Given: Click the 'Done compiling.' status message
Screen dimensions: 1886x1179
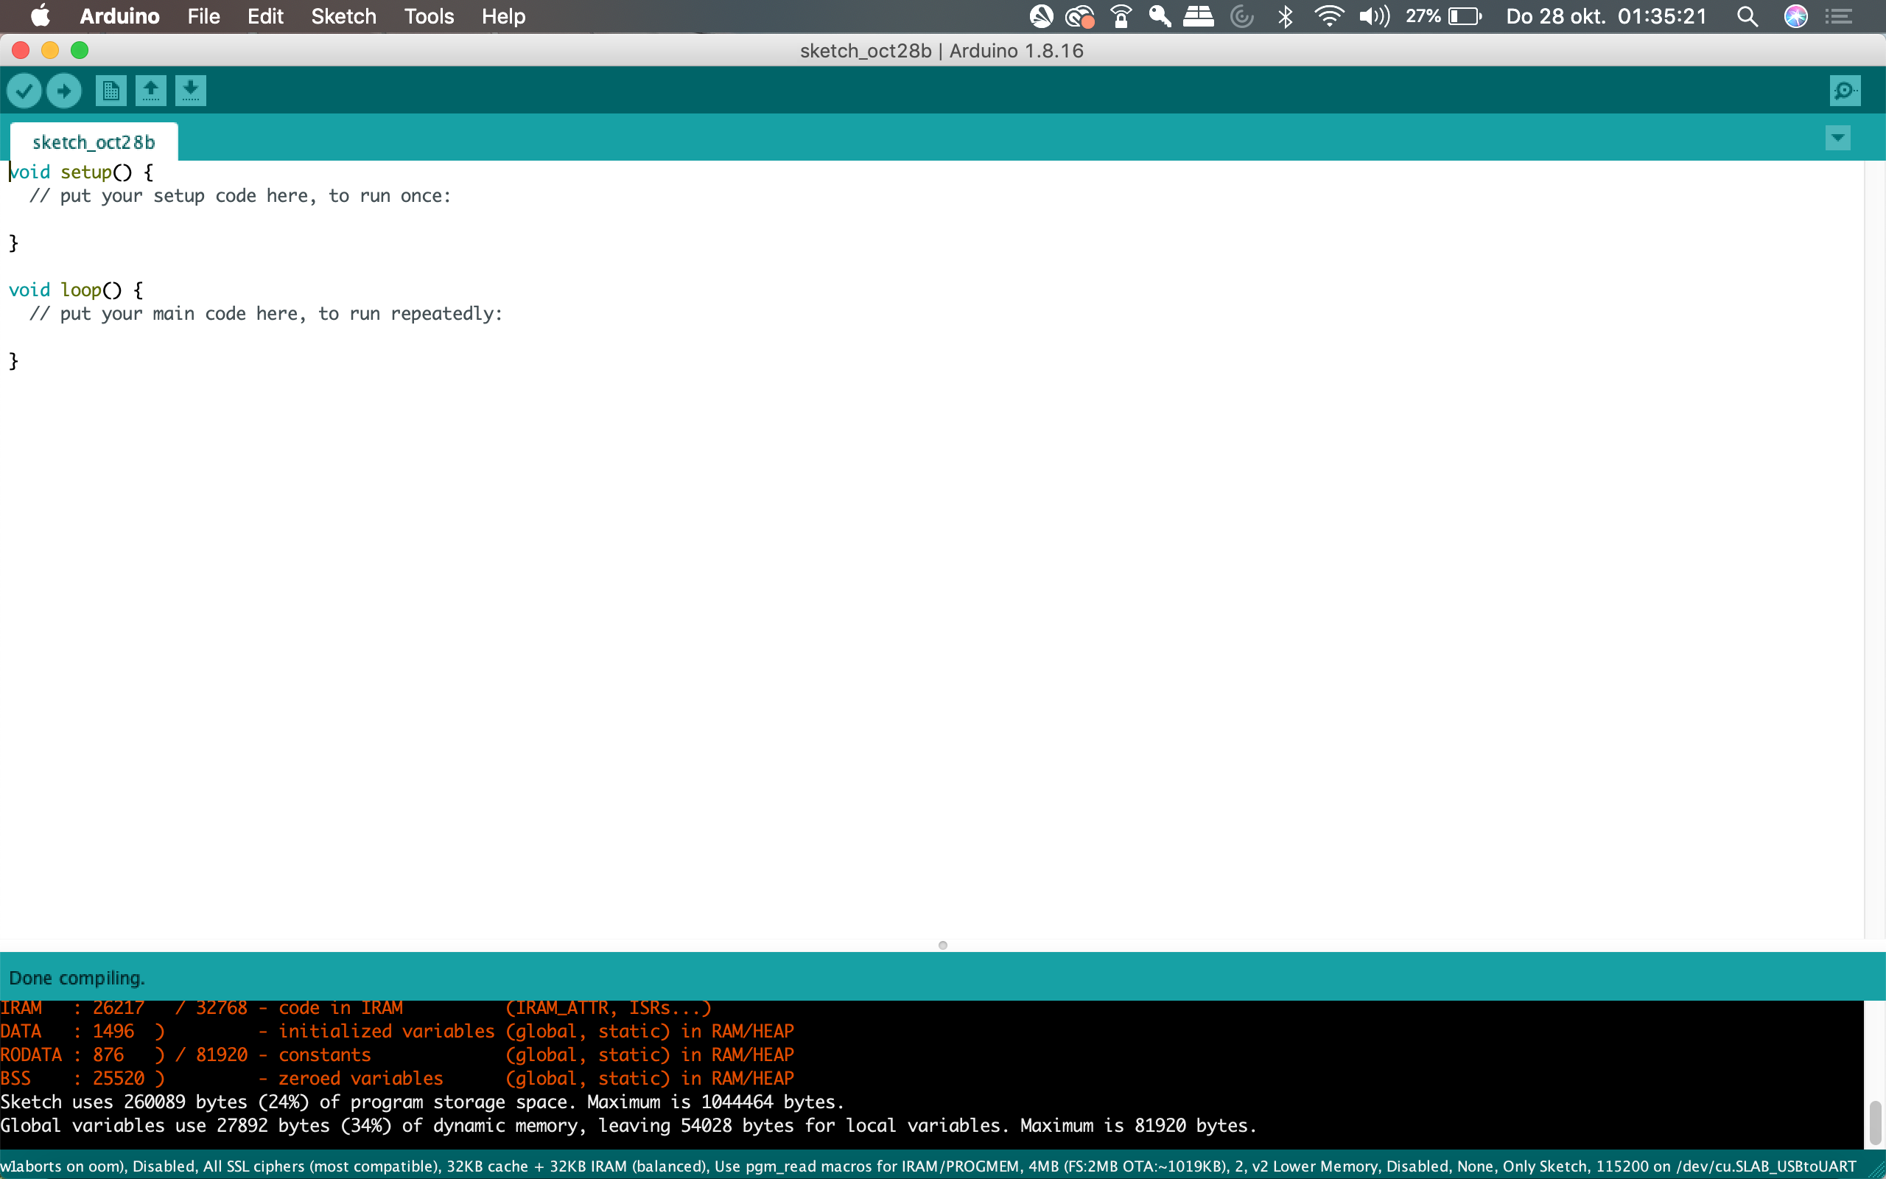Looking at the screenshot, I should click(77, 978).
